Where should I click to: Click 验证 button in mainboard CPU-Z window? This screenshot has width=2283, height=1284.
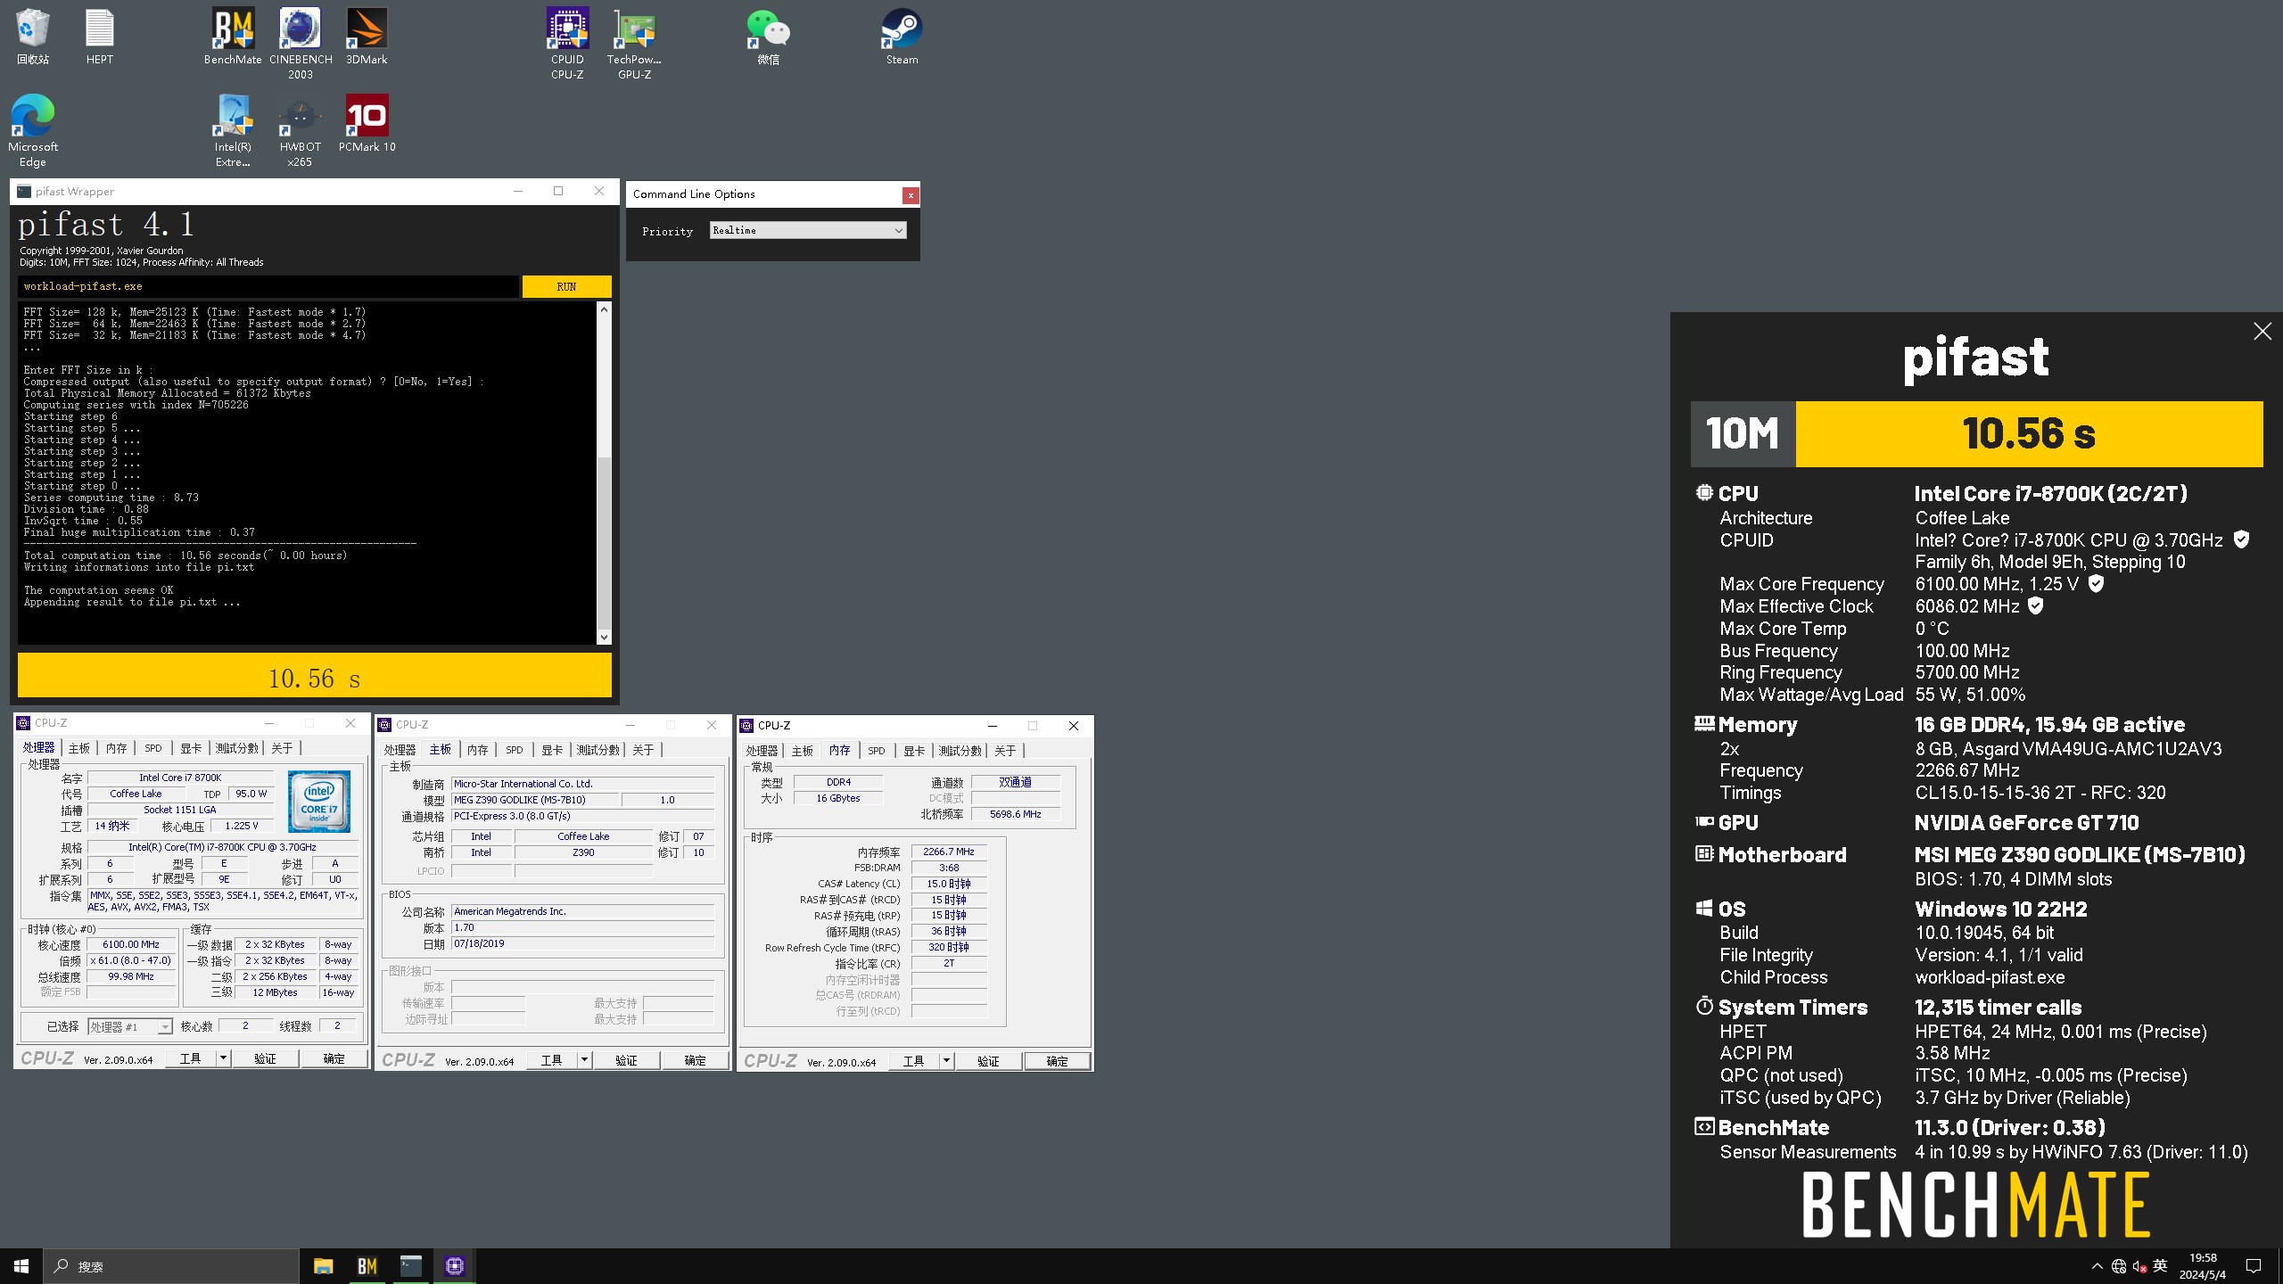(626, 1060)
